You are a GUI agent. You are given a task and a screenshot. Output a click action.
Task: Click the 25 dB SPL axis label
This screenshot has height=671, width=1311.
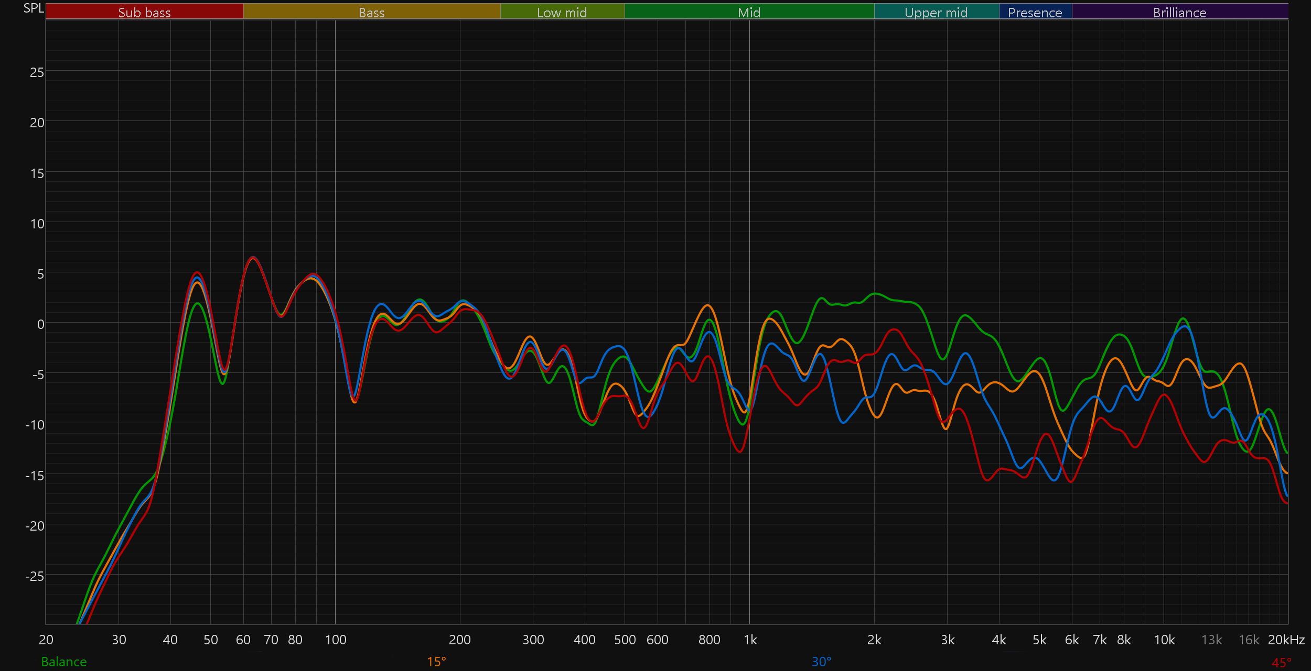(x=37, y=72)
